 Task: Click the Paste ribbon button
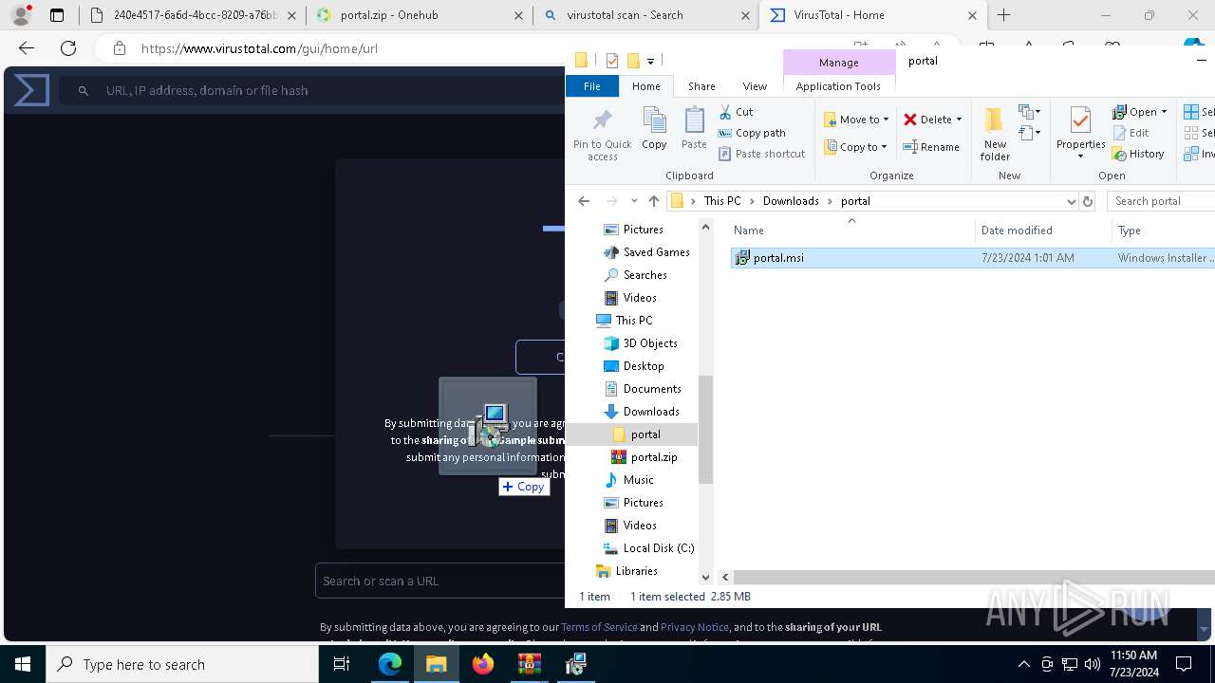click(694, 128)
